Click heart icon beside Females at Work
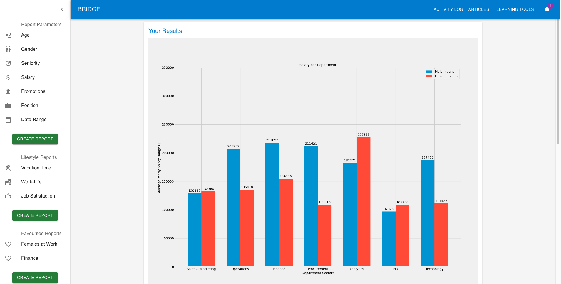 point(8,244)
